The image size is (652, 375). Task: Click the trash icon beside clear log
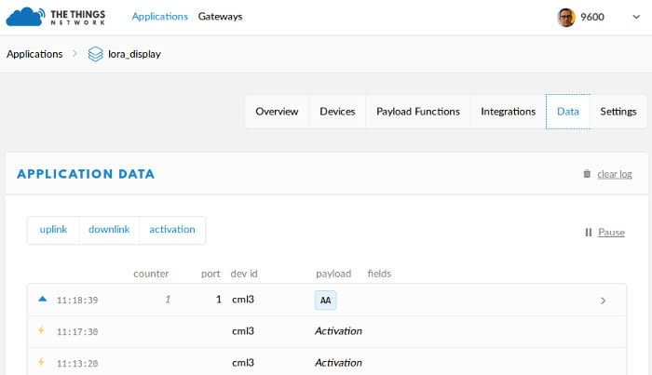click(587, 174)
